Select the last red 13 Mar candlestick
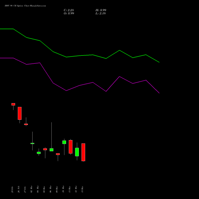Viewport: 199px width, 199px height. (83, 152)
